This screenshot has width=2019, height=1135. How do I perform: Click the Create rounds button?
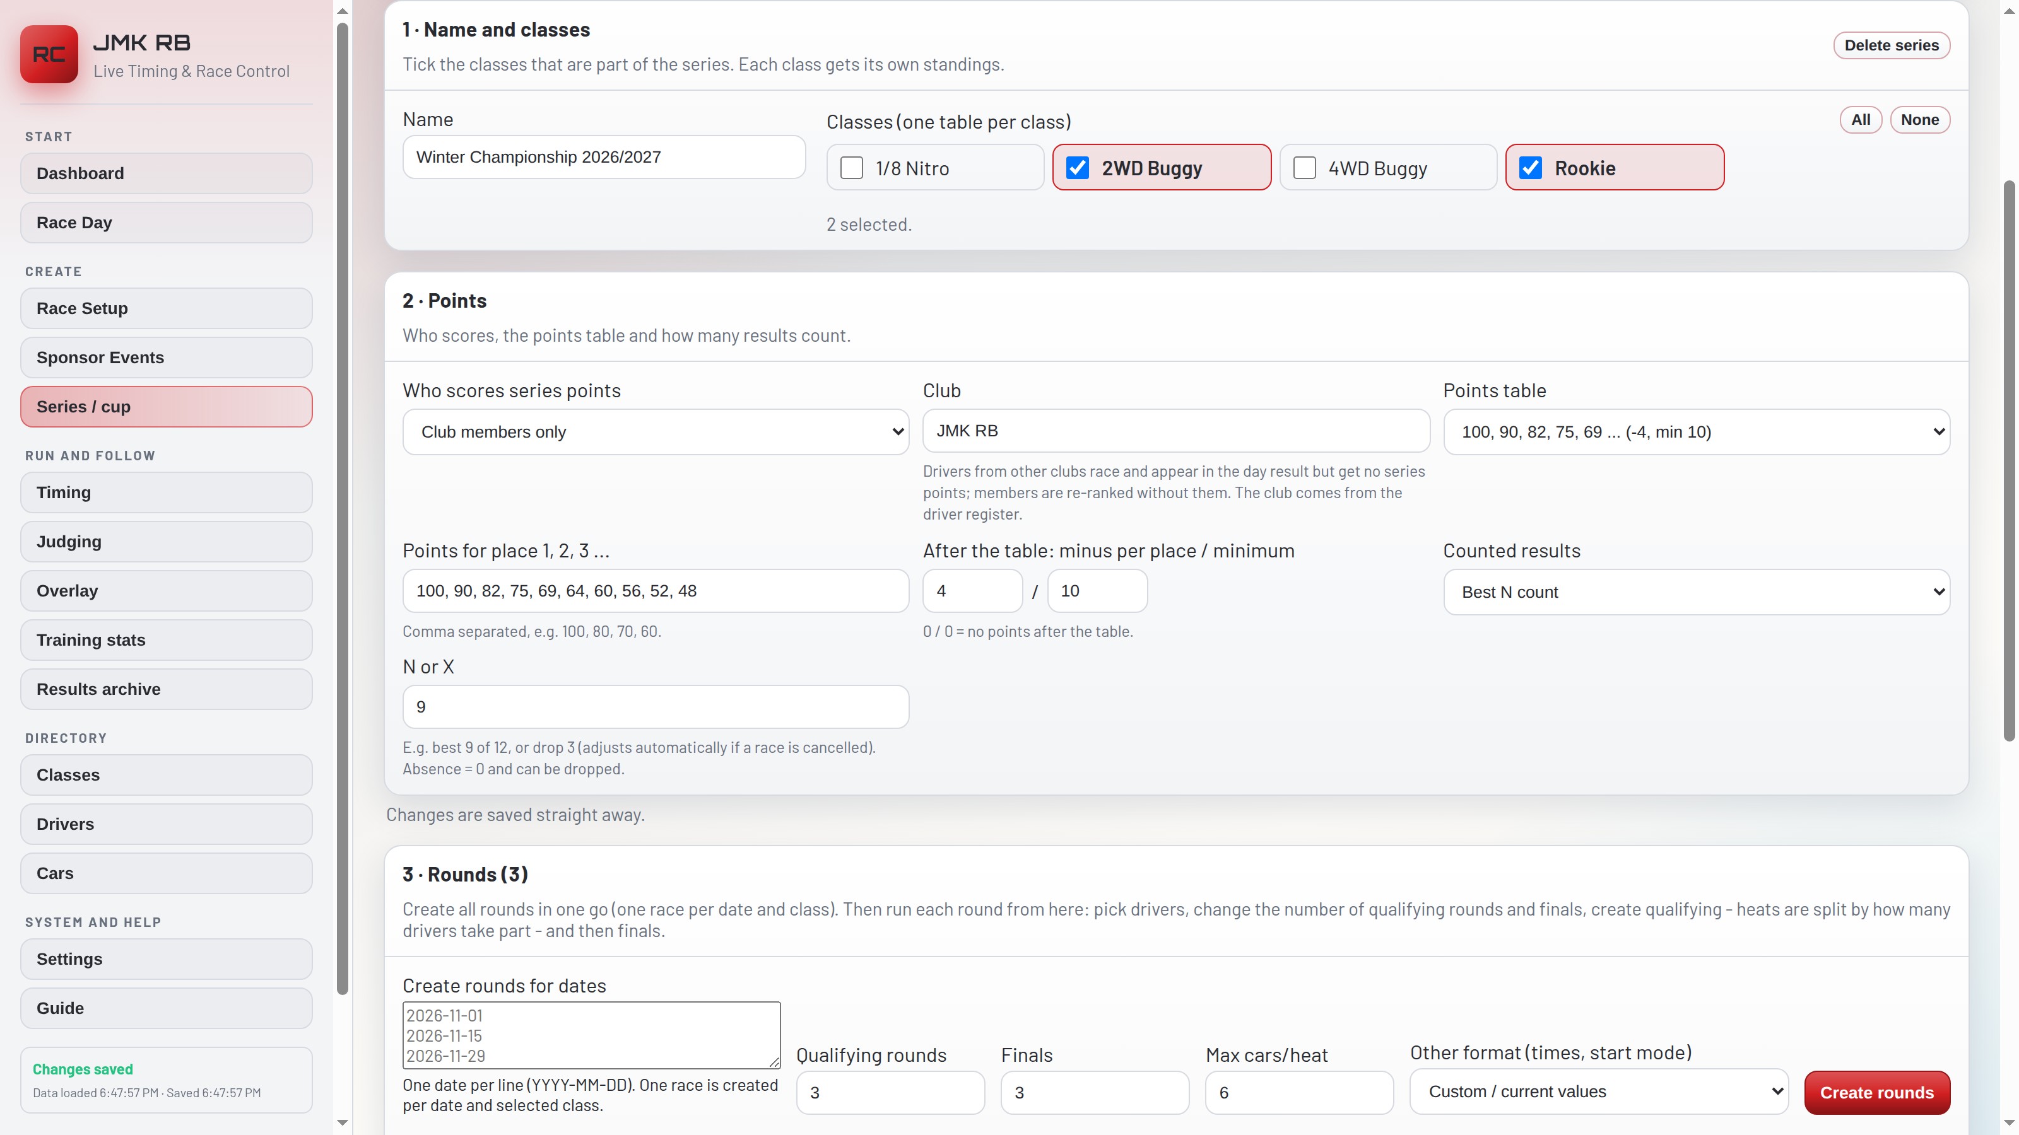[1876, 1093]
